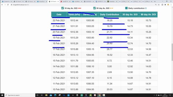Go back in browser history
Image resolution: width=173 pixels, height=97 pixels.
(x=2, y=5)
